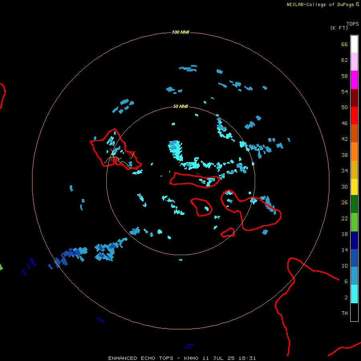Click the ENHANCED ECHO TOPS product title
The image size is (361, 361).
click(x=141, y=358)
